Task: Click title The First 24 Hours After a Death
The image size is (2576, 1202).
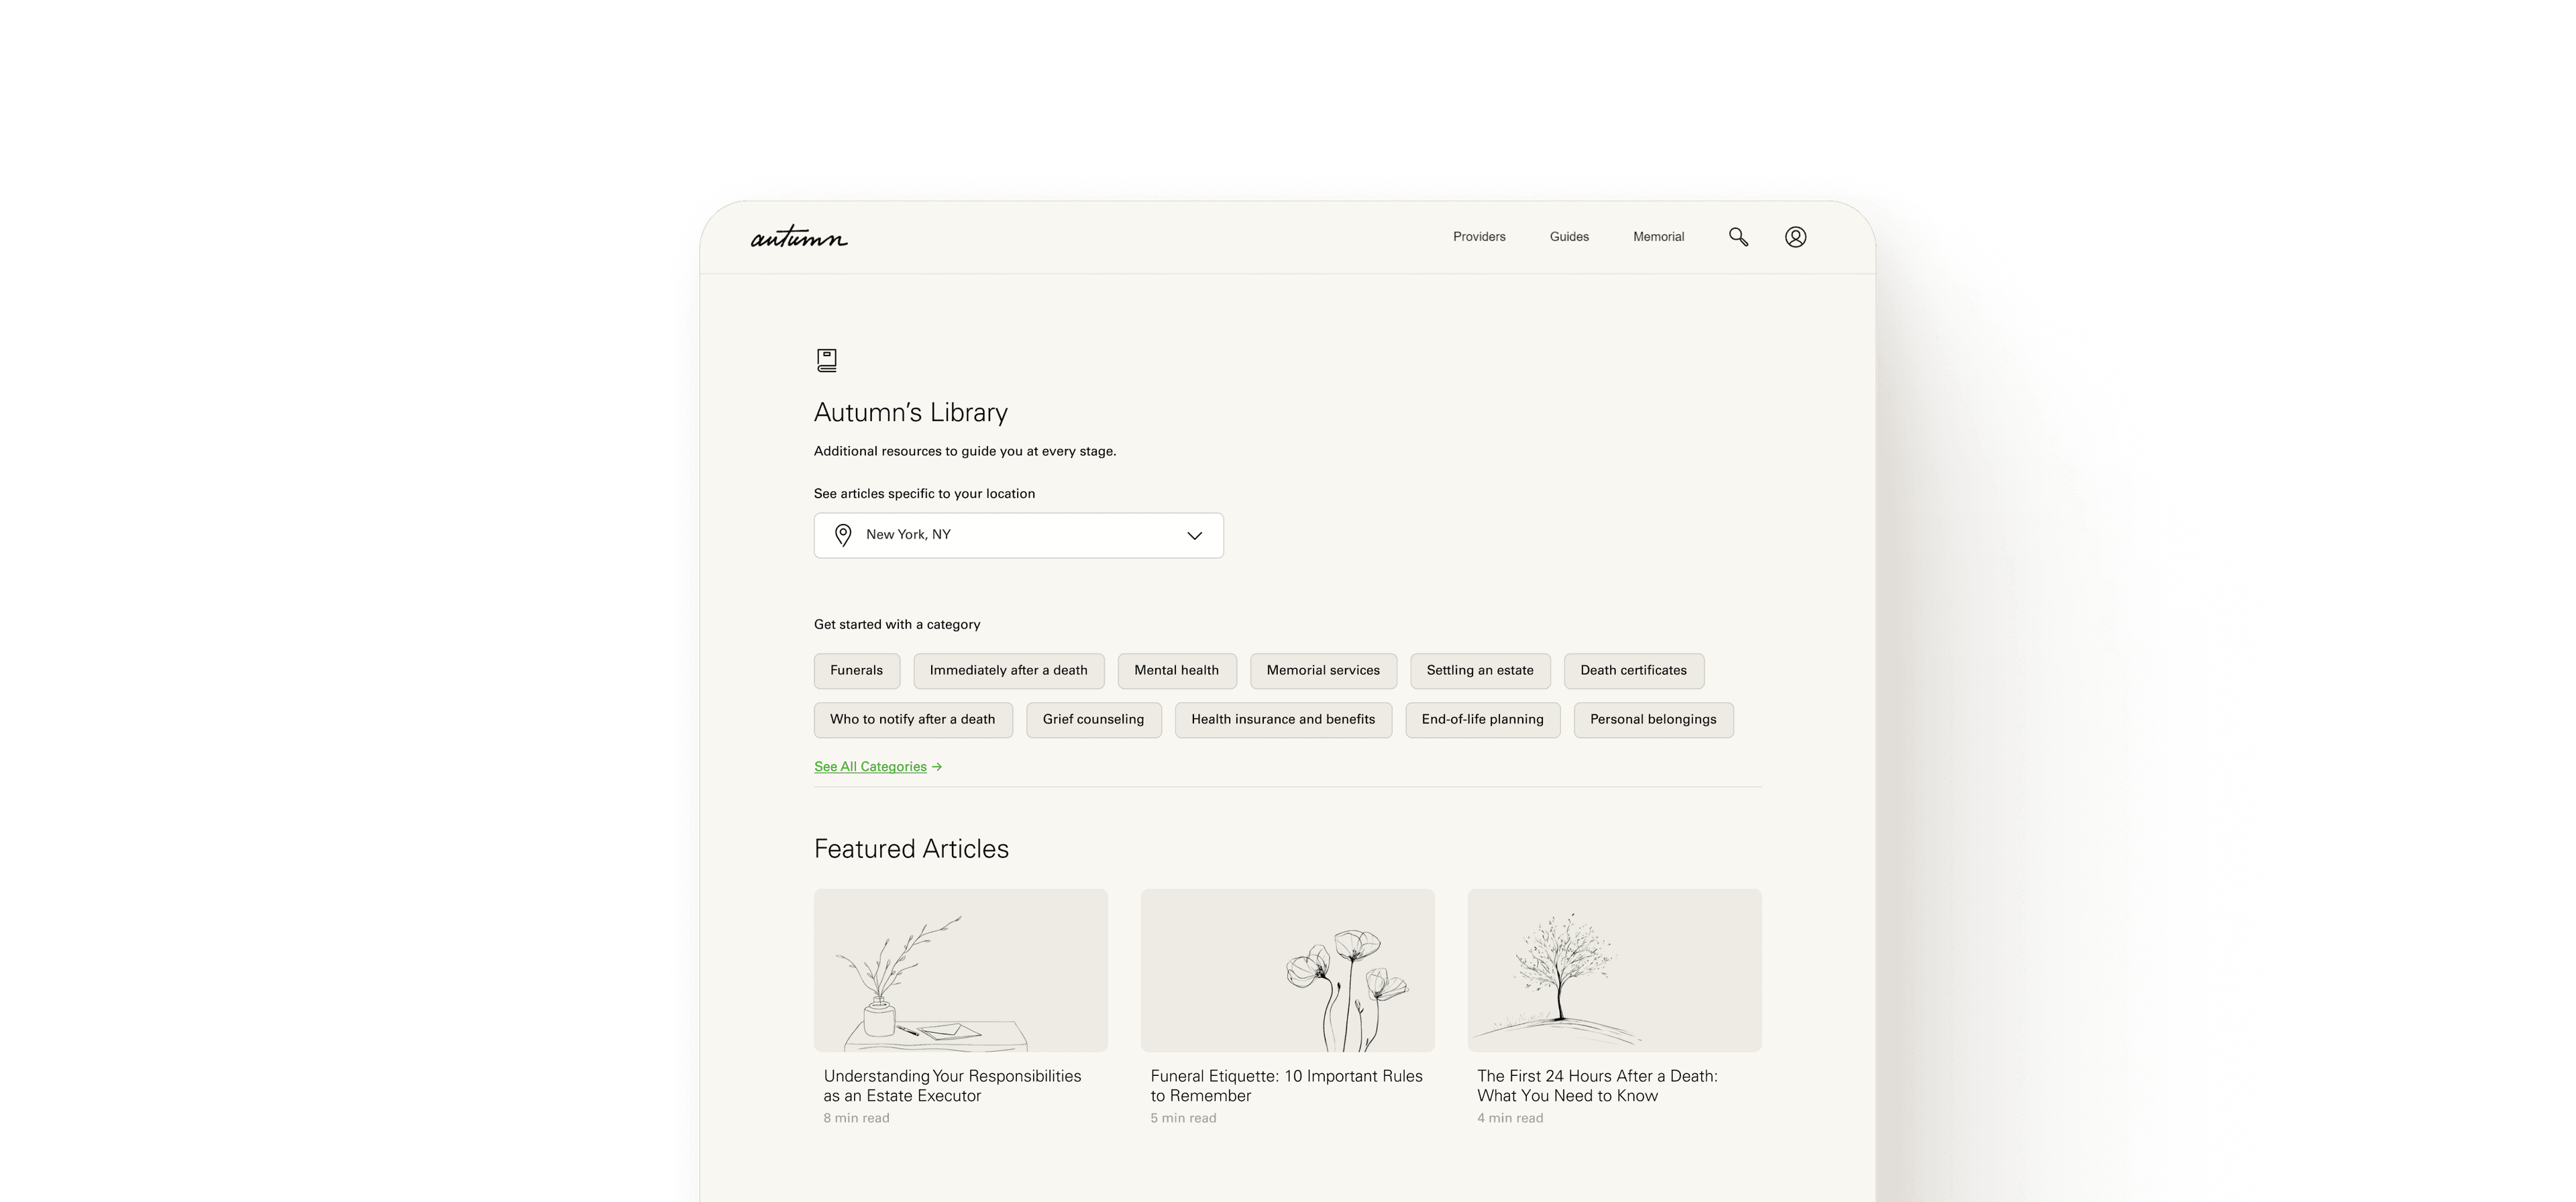Action: pyautogui.click(x=1597, y=1086)
